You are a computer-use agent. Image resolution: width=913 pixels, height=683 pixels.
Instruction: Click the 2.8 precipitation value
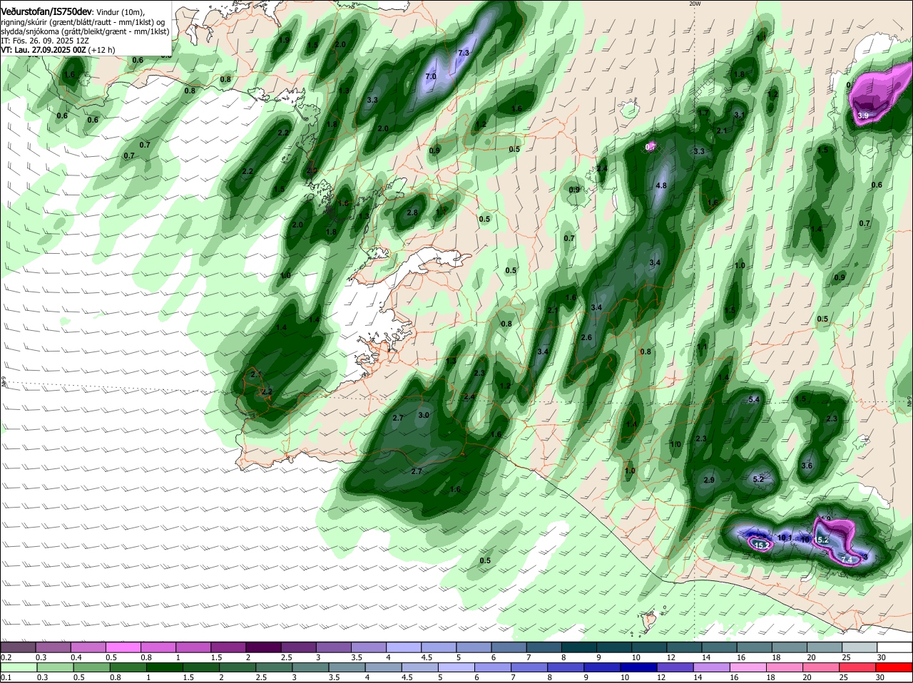412,212
